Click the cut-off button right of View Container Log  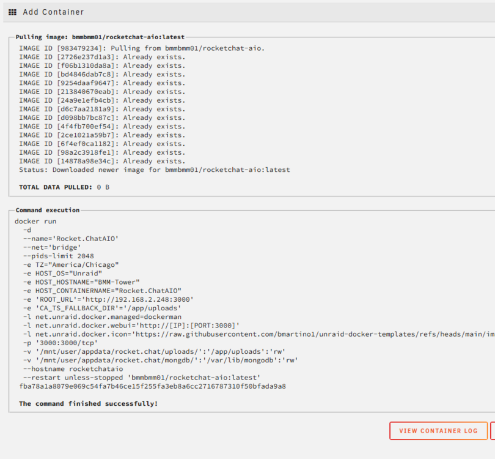(x=493, y=431)
